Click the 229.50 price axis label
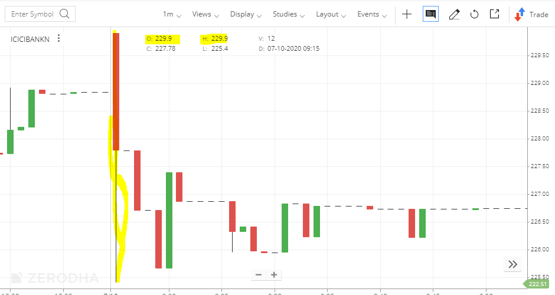The height and width of the screenshot is (295, 555). (x=540, y=55)
